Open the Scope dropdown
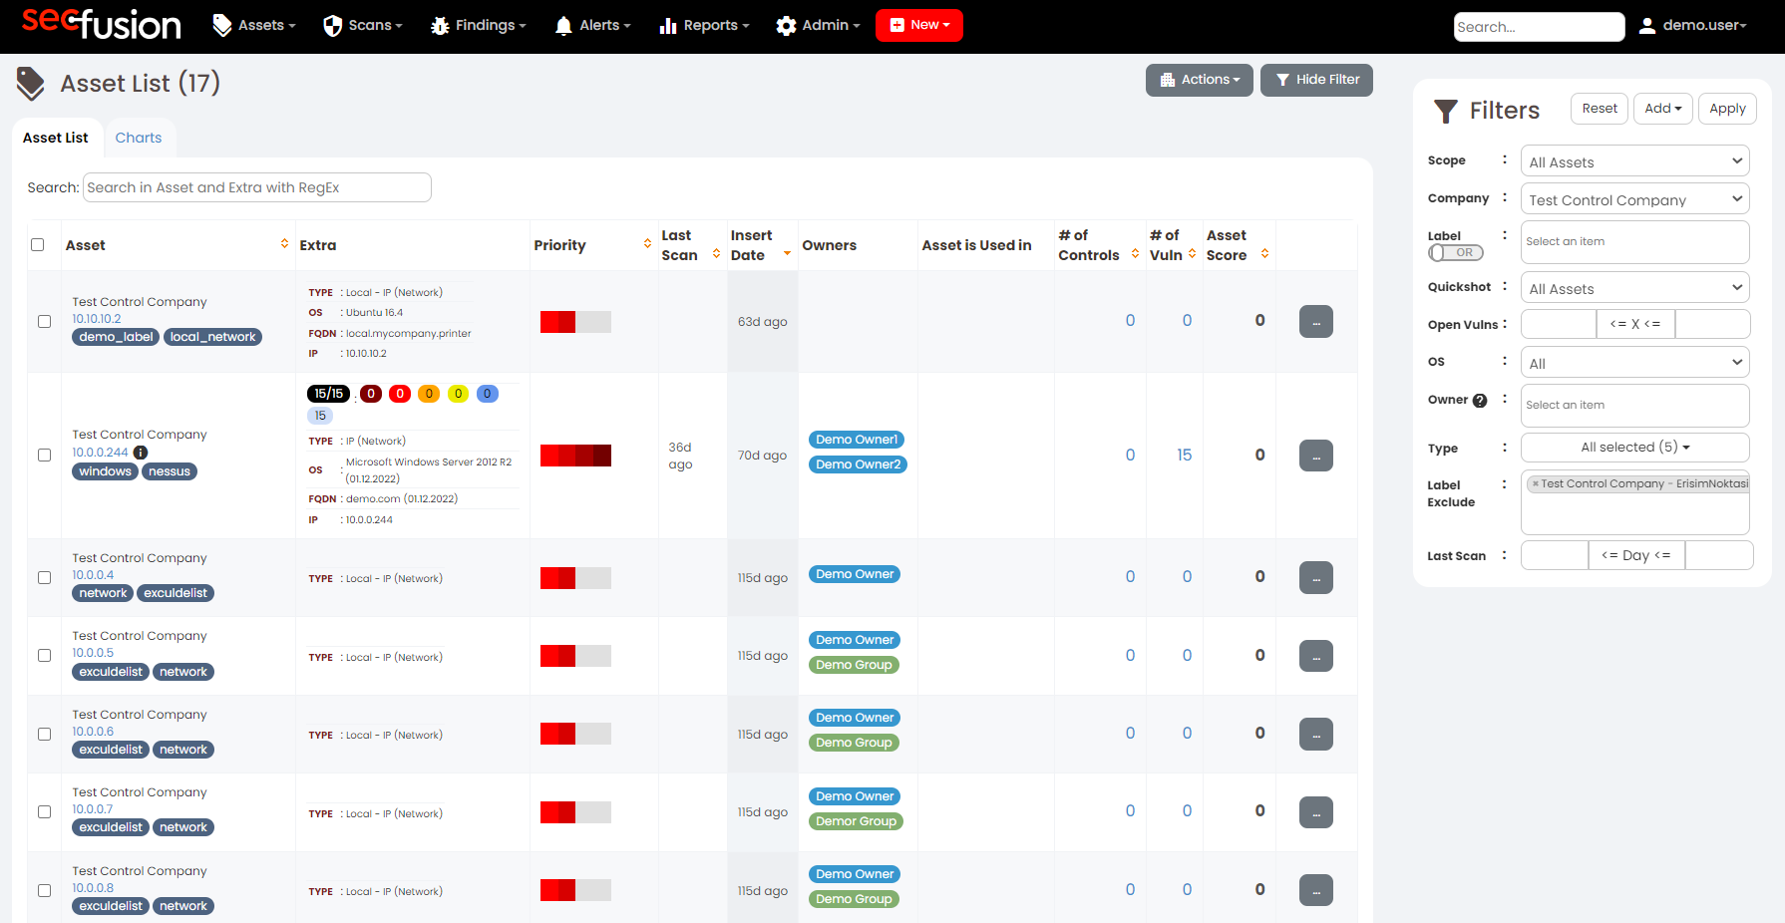This screenshot has height=923, width=1785. pos(1634,161)
